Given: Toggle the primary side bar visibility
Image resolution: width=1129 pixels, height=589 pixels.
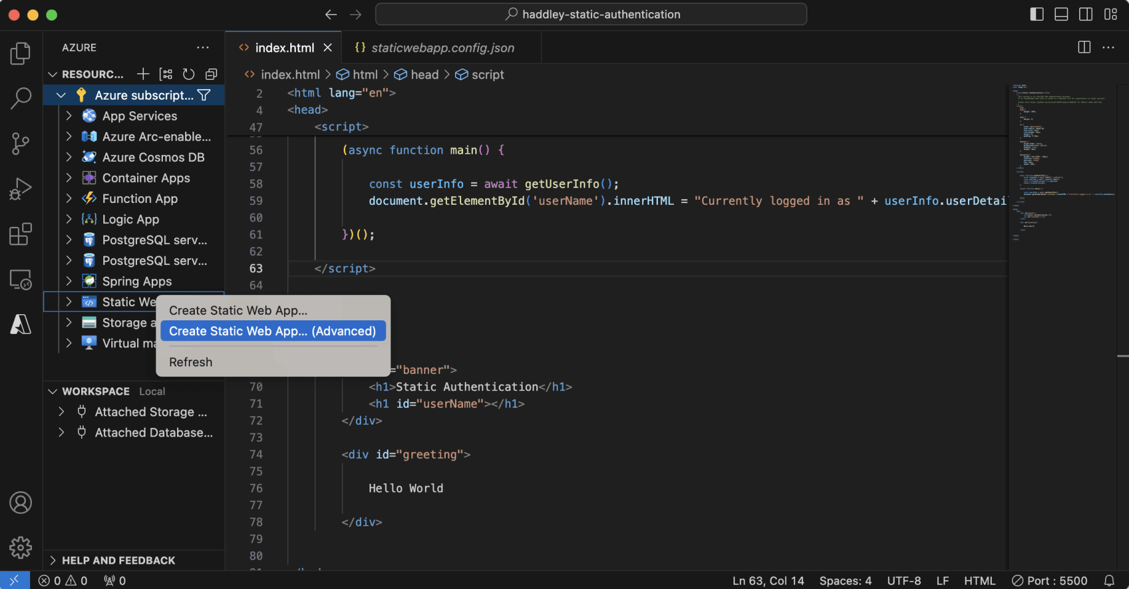Looking at the screenshot, I should [1037, 14].
